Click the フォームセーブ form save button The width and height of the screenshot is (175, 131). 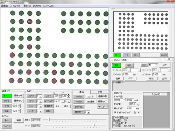(103, 107)
